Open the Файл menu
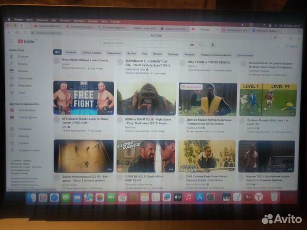 29,20
